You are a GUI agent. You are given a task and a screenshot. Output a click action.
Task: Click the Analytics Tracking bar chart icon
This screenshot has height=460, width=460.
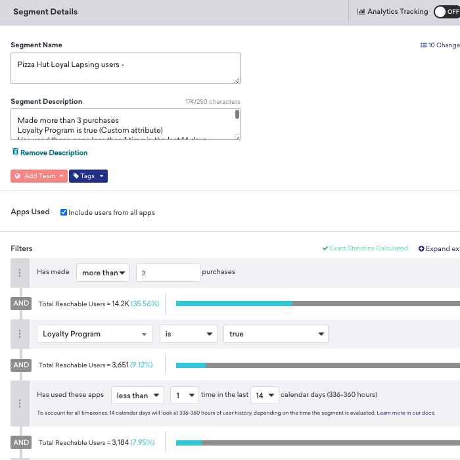click(x=361, y=12)
